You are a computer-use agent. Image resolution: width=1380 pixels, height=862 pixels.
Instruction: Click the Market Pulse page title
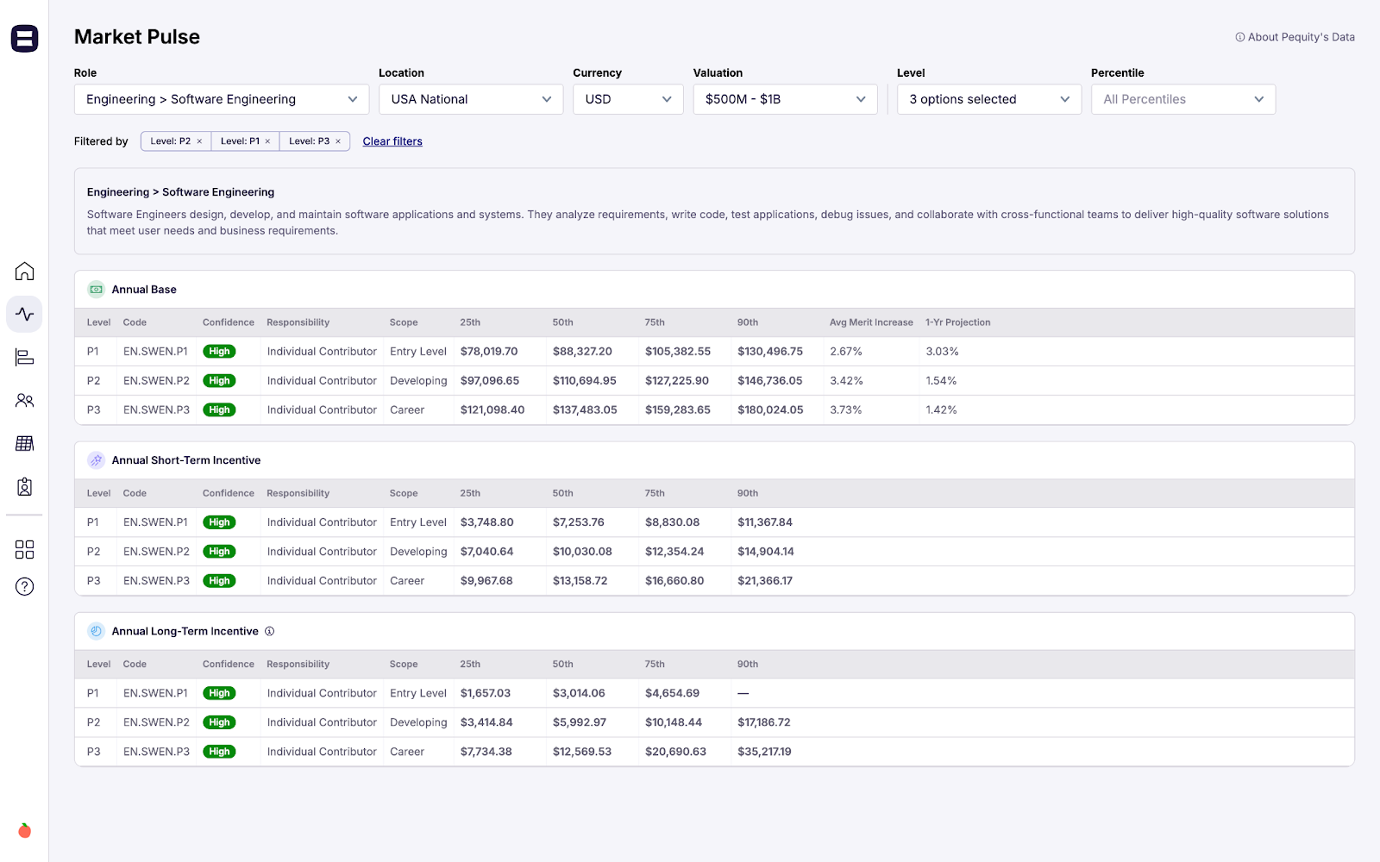point(137,37)
